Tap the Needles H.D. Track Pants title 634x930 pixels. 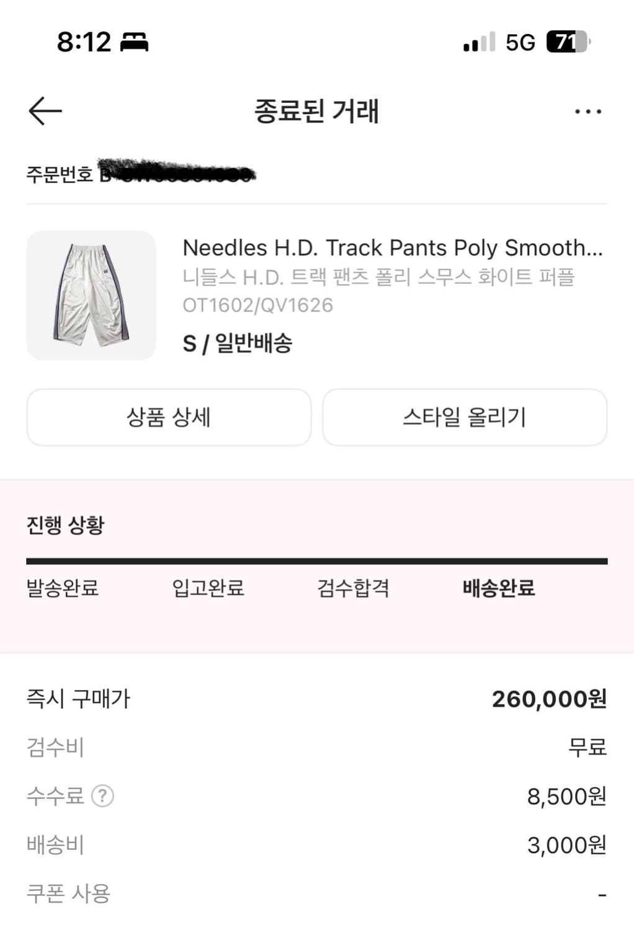392,247
